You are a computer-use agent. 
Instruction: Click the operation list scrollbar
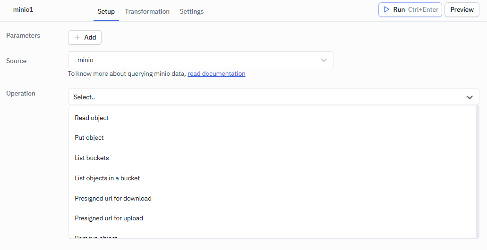tap(478, 169)
